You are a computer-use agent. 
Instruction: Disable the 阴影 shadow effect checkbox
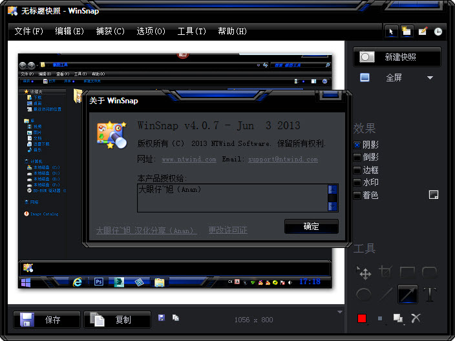coord(357,145)
